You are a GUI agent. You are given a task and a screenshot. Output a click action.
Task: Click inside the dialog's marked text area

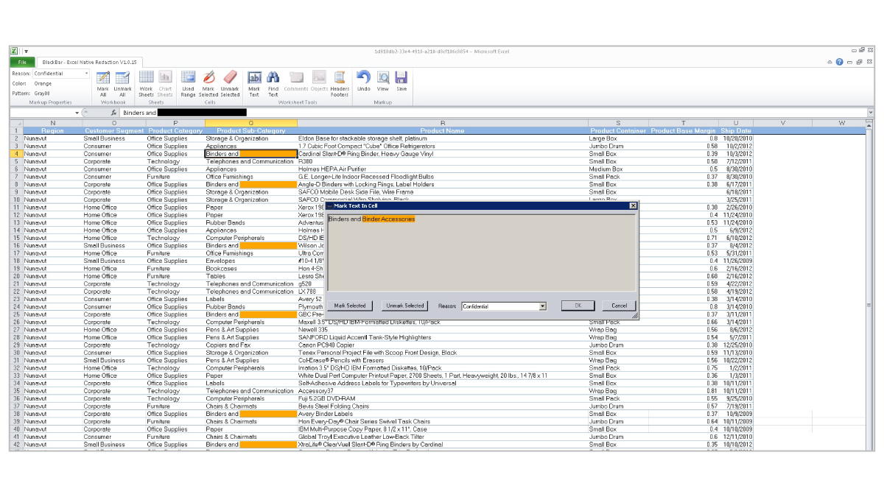coord(481,253)
